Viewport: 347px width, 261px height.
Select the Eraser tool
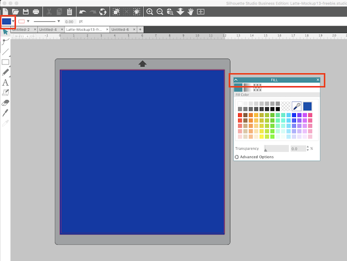(x=5, y=103)
